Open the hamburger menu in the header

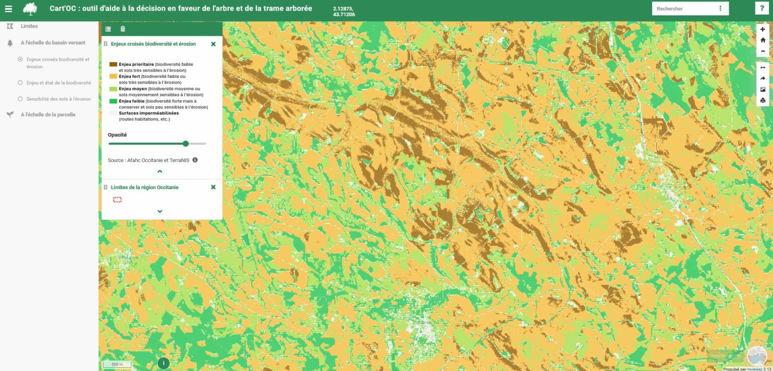[x=8, y=9]
